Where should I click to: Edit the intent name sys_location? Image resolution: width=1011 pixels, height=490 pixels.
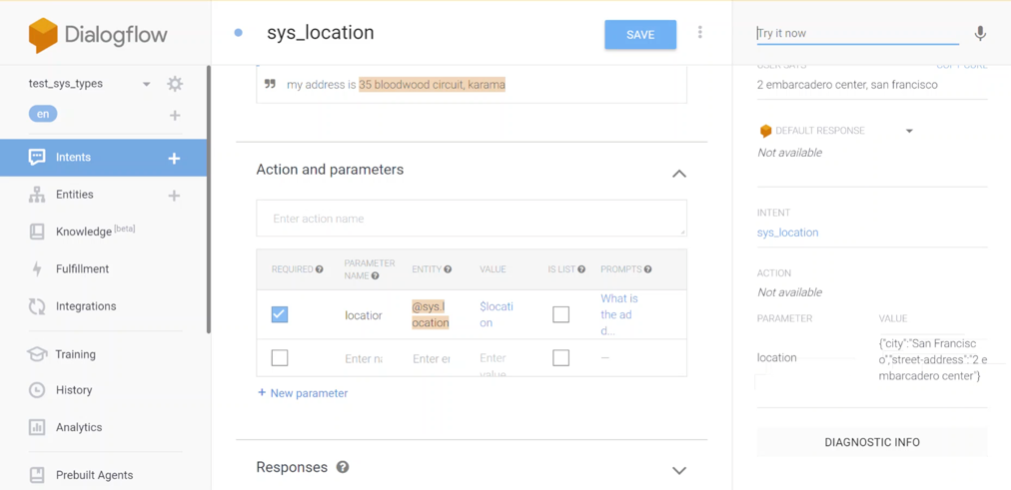321,33
